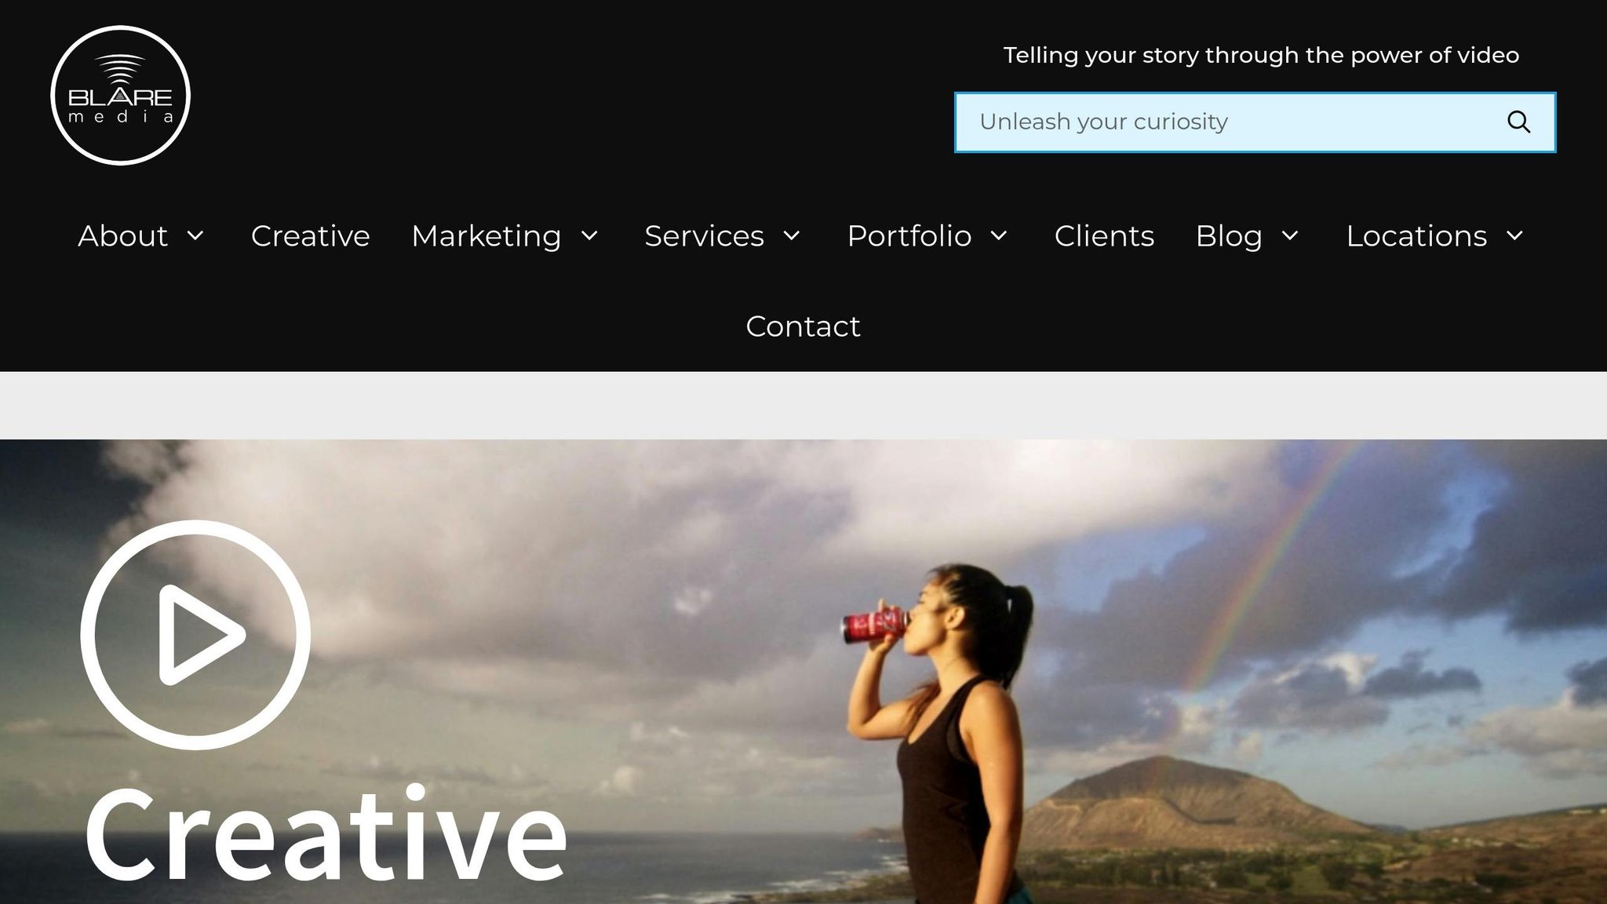The width and height of the screenshot is (1607, 904).
Task: Expand the Locations dropdown chevron
Action: [1515, 235]
